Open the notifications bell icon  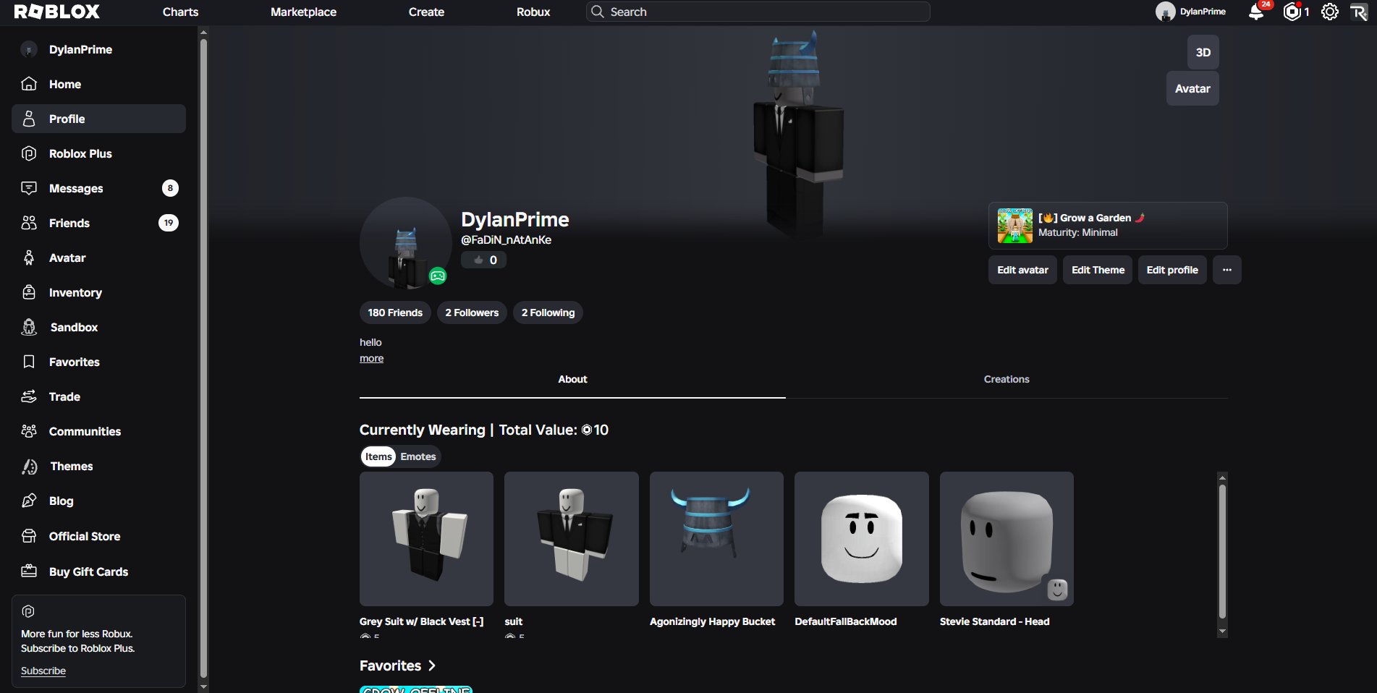pyautogui.click(x=1256, y=12)
